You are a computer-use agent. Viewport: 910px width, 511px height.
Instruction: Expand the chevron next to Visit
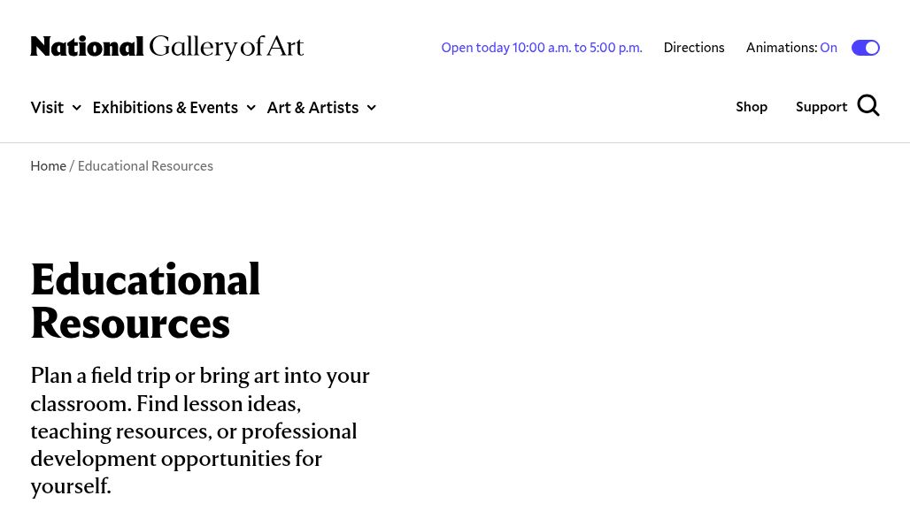pos(76,108)
